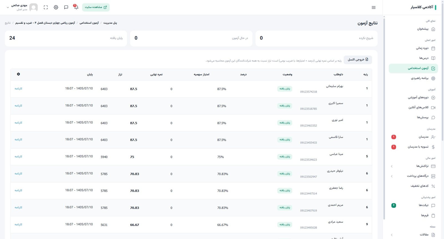Open the messages chat icon in header
Image resolution: width=444 pixels, height=239 pixels.
click(x=66, y=7)
